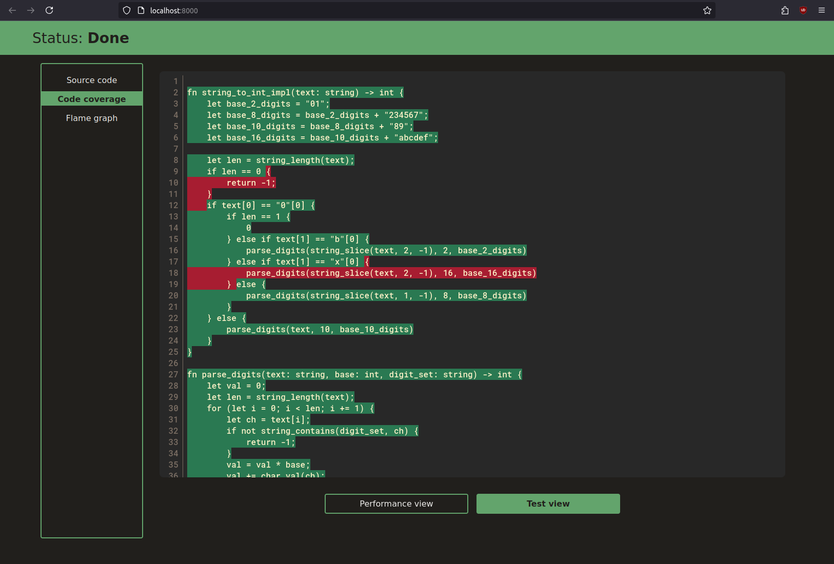Open the uBlock Origin extension icon
834x564 pixels.
point(803,10)
